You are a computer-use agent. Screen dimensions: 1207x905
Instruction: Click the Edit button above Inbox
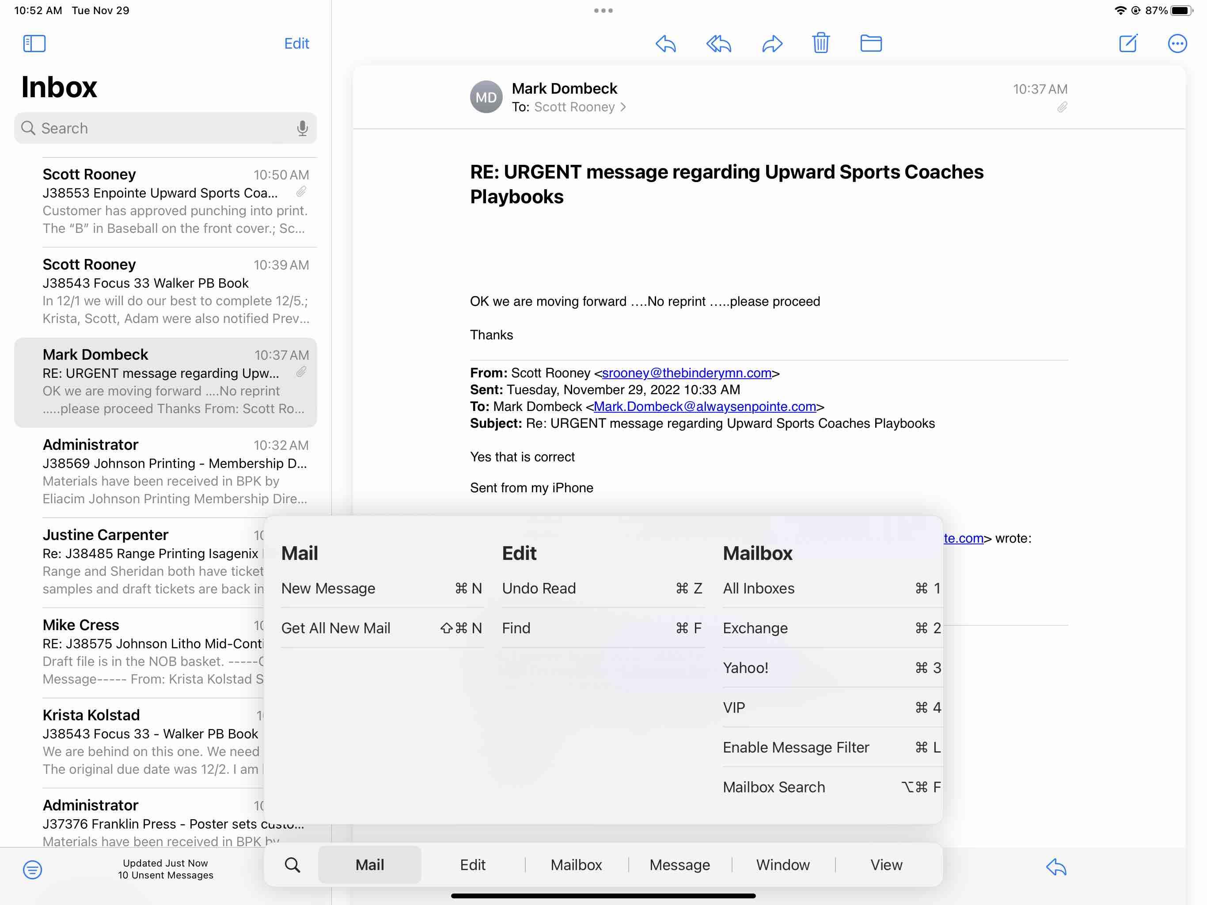coord(296,43)
